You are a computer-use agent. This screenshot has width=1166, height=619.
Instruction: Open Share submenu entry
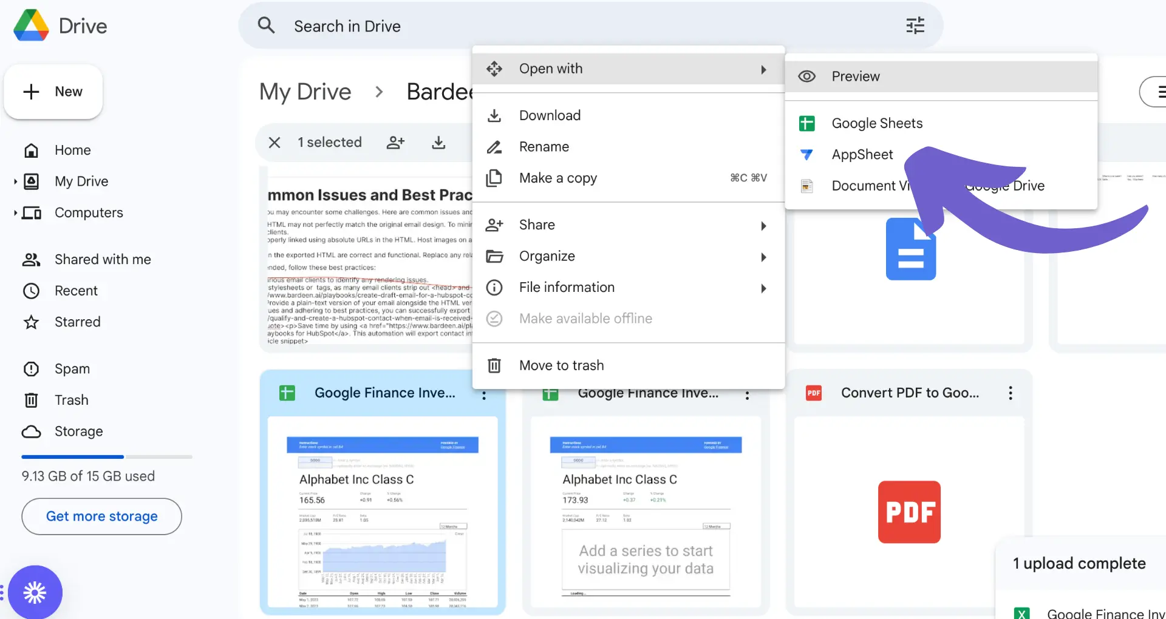tap(628, 225)
